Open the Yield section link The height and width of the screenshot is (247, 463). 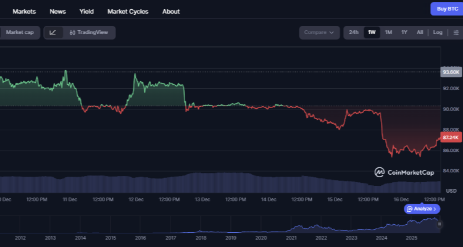[86, 11]
